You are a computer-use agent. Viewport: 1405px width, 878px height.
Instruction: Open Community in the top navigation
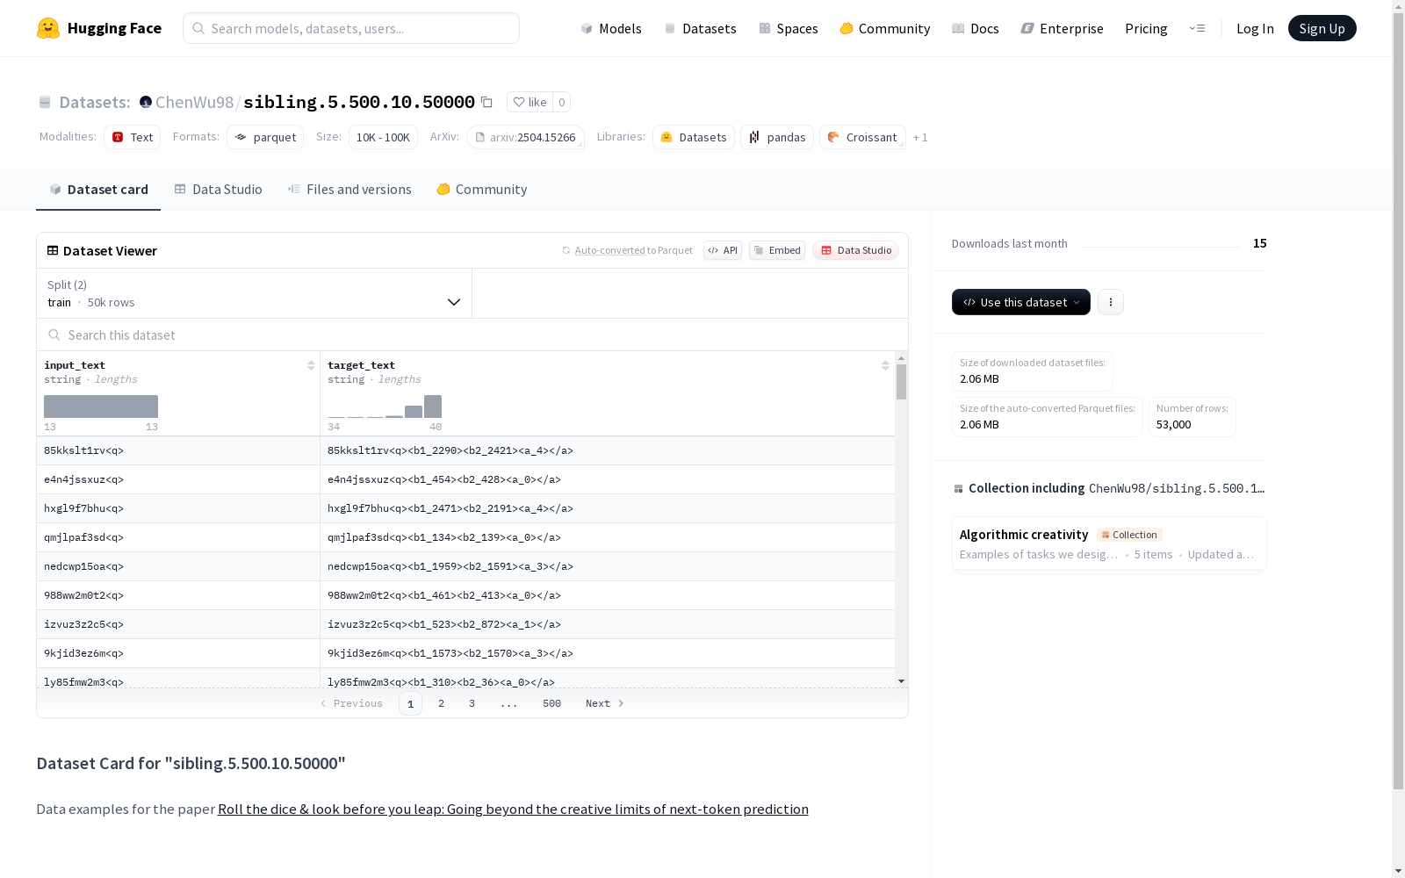click(x=885, y=28)
